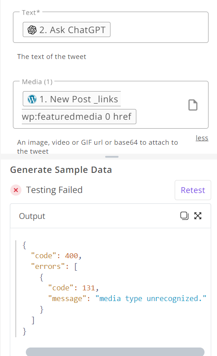This screenshot has height=356, width=217.
Task: Click the red X failed status icon
Action: click(16, 190)
